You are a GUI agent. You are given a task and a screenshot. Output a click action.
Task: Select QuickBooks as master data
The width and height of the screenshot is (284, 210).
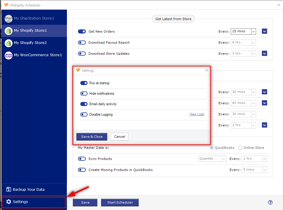tap(212, 148)
